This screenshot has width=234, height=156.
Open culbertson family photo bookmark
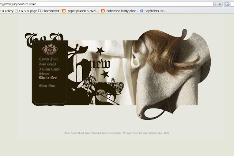122,11
